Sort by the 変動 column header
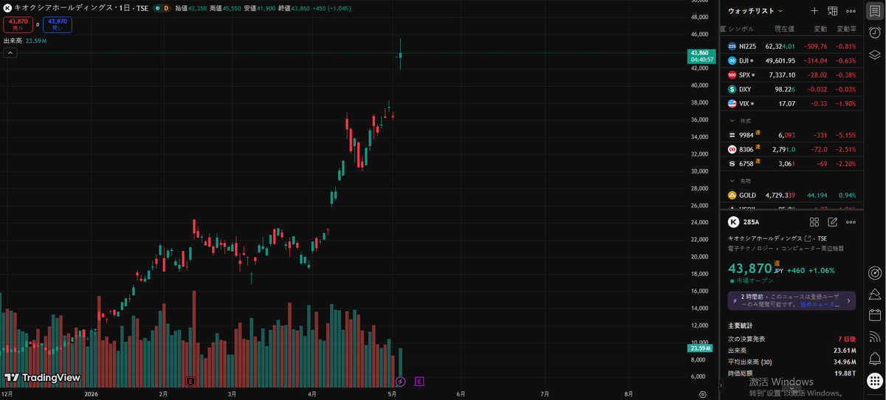The height and width of the screenshot is (400, 886). coord(820,29)
